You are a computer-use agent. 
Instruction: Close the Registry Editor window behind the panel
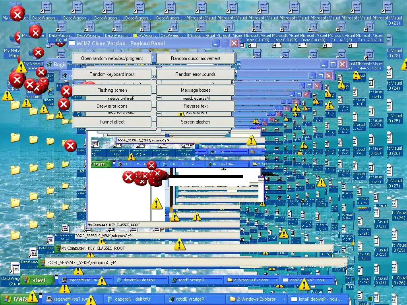click(x=342, y=64)
